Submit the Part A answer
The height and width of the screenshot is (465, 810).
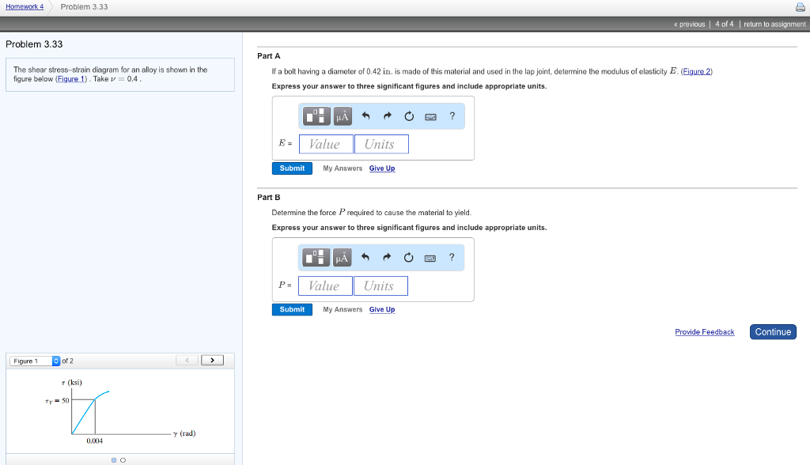[x=292, y=168]
